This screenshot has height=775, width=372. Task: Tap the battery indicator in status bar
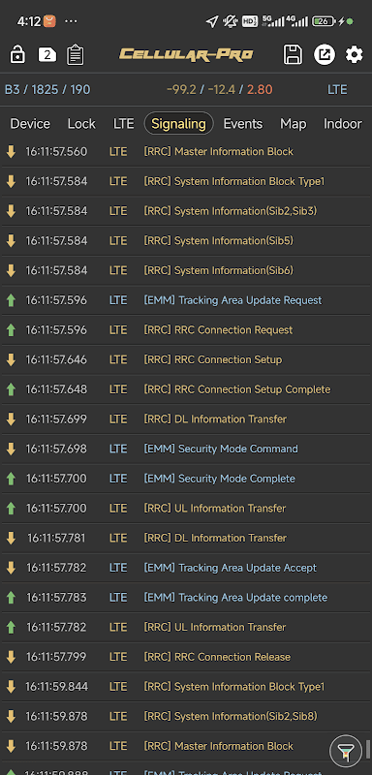coord(325,21)
